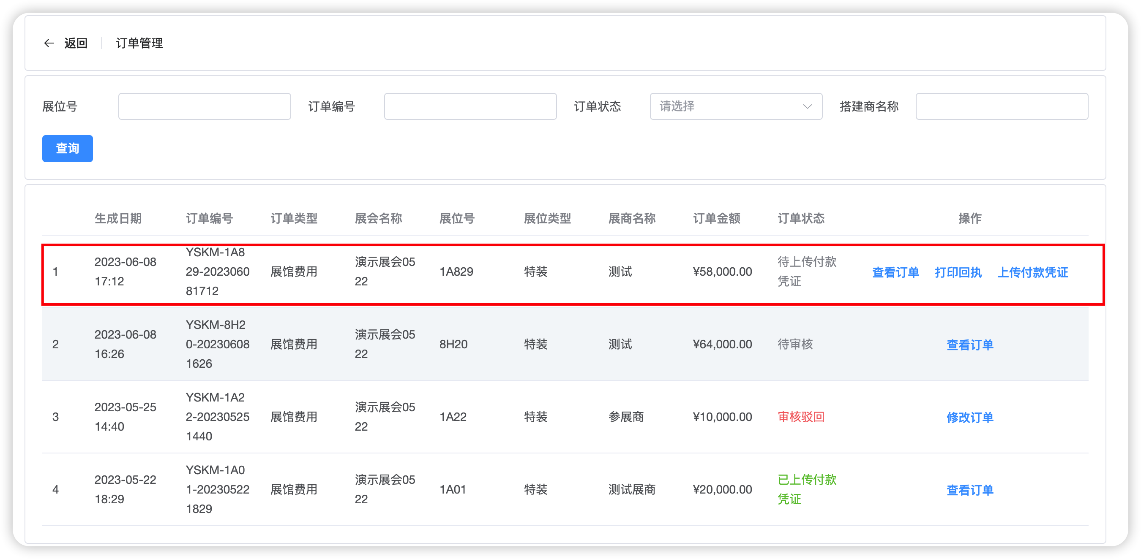Click the 订单类型 column header
Screen dimensions: 1141x559
(x=294, y=218)
